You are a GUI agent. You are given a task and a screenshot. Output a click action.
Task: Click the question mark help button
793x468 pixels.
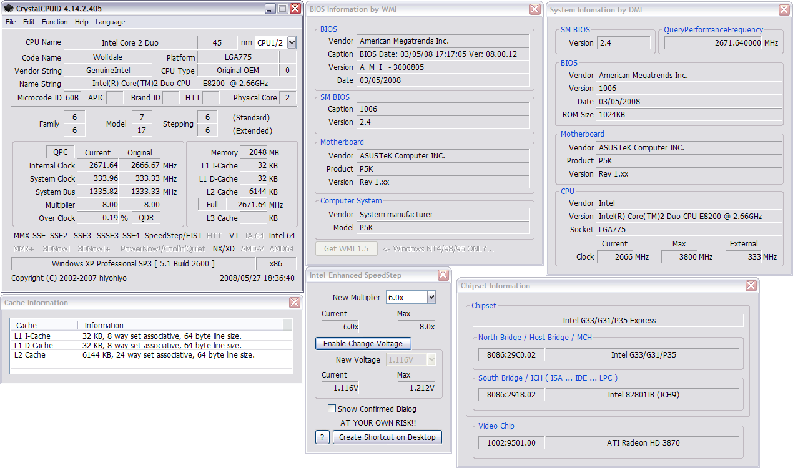(x=322, y=437)
